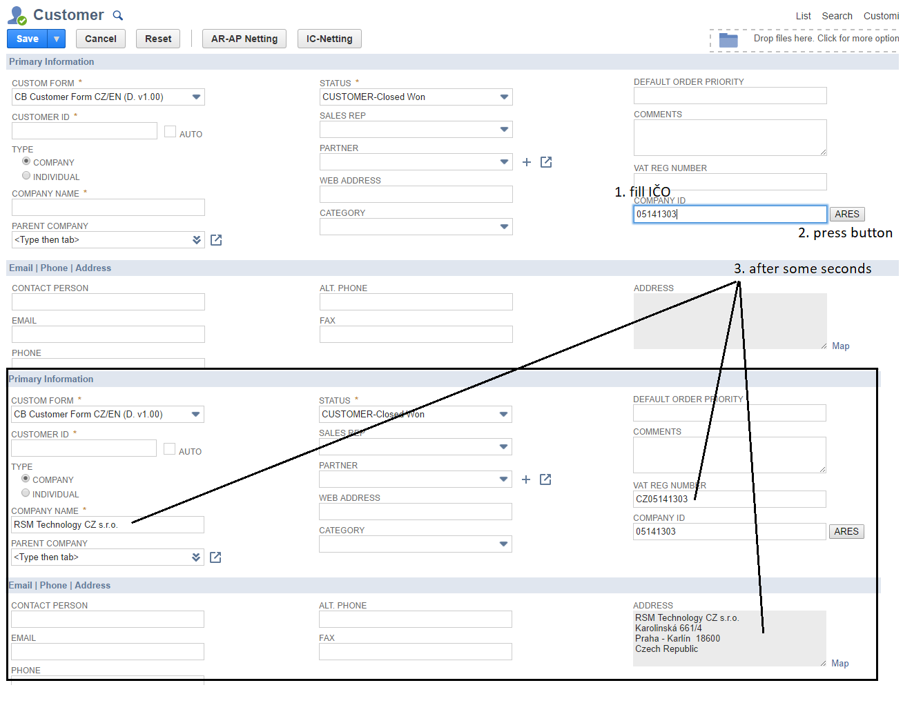Click the folder icon in file drop zone
This screenshot has width=903, height=703.
click(x=728, y=40)
